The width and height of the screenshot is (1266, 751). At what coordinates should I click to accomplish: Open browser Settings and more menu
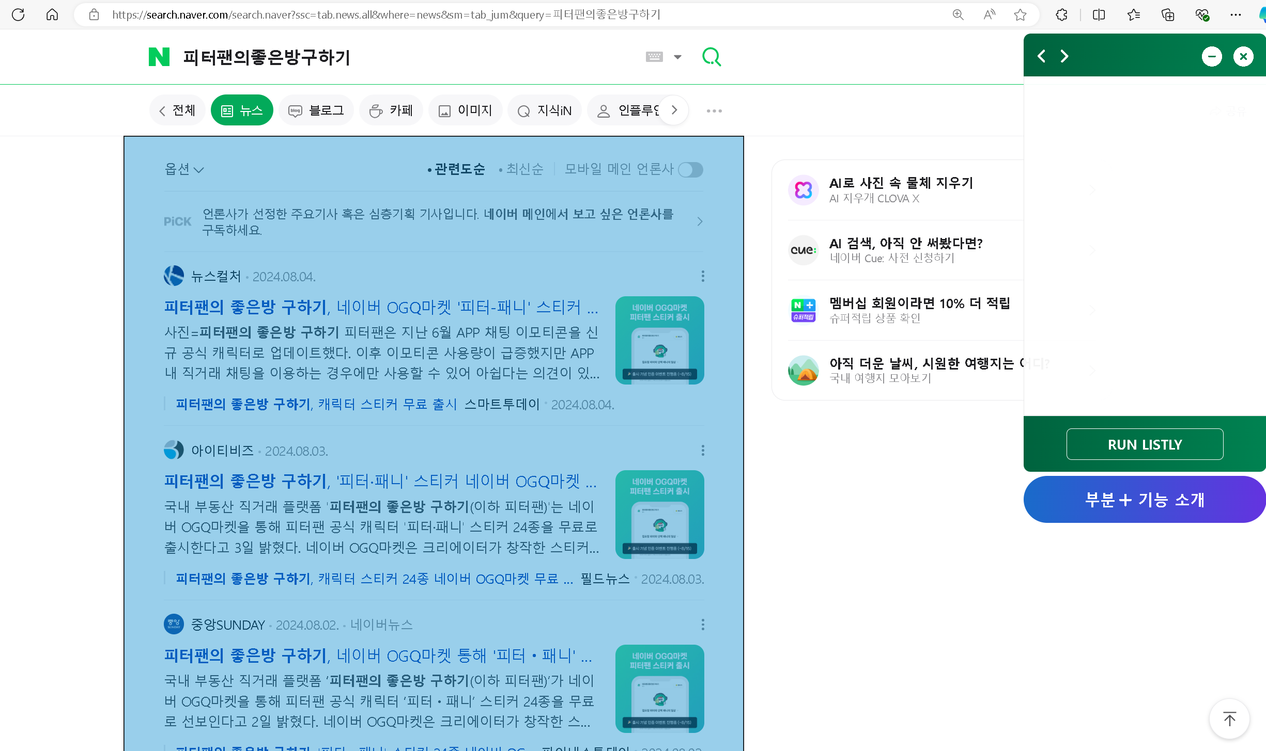1236,14
